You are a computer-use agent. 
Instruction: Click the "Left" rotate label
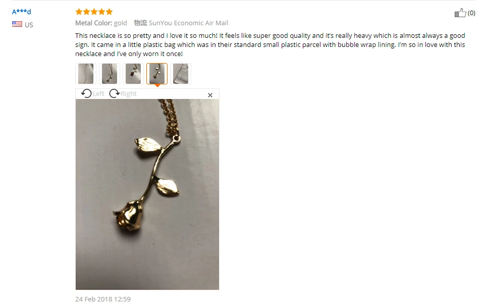tap(98, 94)
